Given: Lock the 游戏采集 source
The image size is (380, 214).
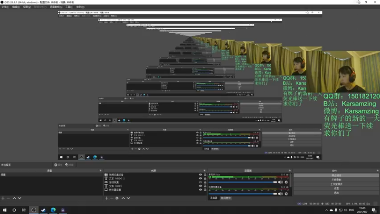Looking at the screenshot, I should (205, 182).
